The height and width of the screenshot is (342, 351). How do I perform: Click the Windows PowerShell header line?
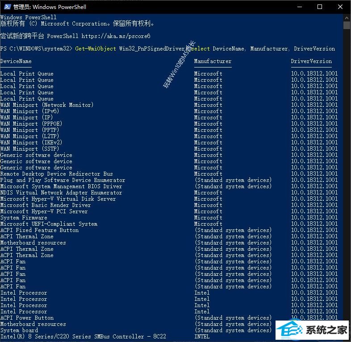coord(29,17)
